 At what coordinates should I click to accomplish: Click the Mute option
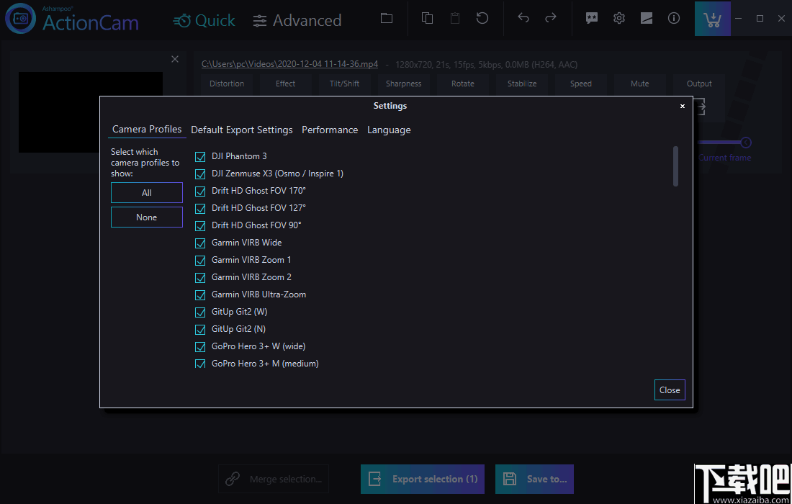(640, 84)
